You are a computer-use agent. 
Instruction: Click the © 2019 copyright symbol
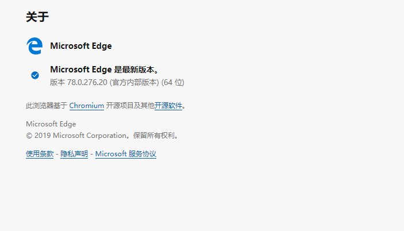pos(29,136)
